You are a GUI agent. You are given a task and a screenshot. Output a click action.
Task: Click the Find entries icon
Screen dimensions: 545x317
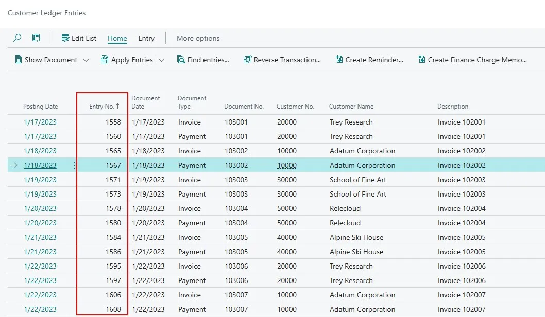coord(181,59)
